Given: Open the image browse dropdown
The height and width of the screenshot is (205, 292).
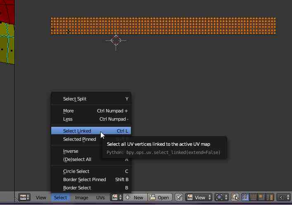Looking at the screenshot, I should 117,197.
